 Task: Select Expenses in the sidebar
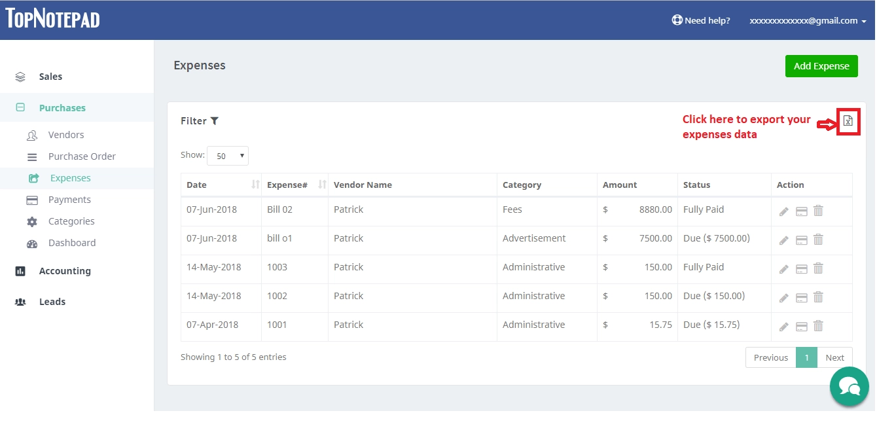71,178
